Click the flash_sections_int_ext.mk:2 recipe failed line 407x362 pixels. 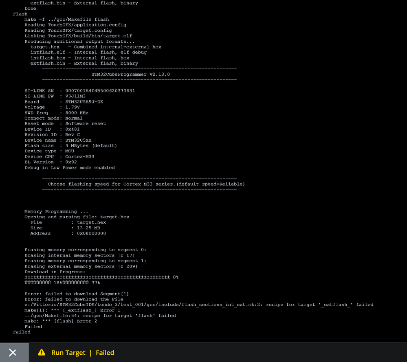click(199, 305)
